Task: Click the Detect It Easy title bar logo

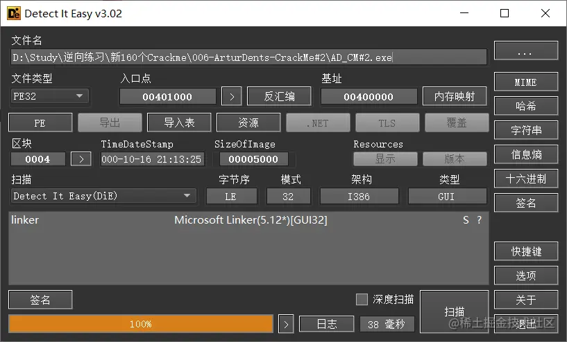Action: [14, 14]
